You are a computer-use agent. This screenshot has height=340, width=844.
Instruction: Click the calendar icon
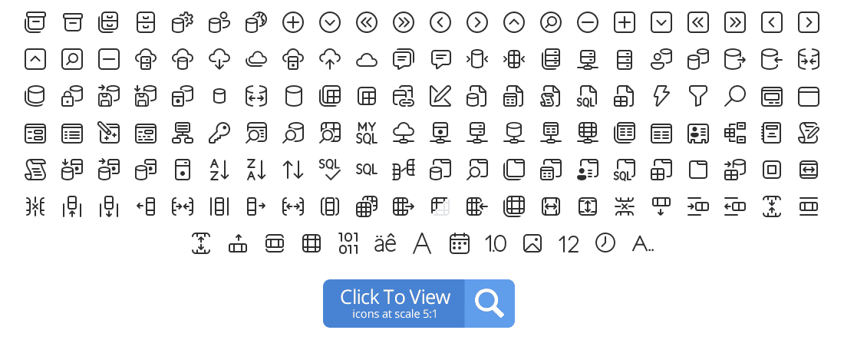point(459,243)
